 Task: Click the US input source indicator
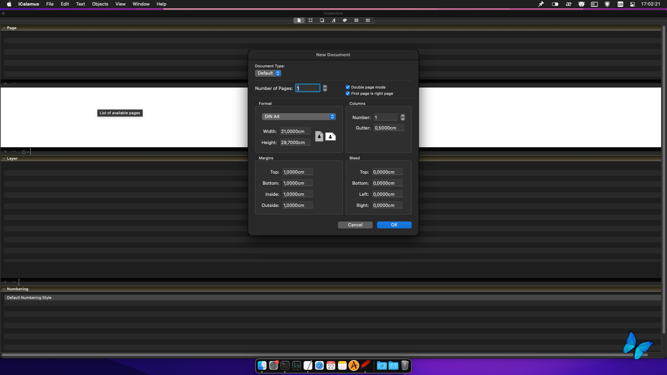point(620,4)
